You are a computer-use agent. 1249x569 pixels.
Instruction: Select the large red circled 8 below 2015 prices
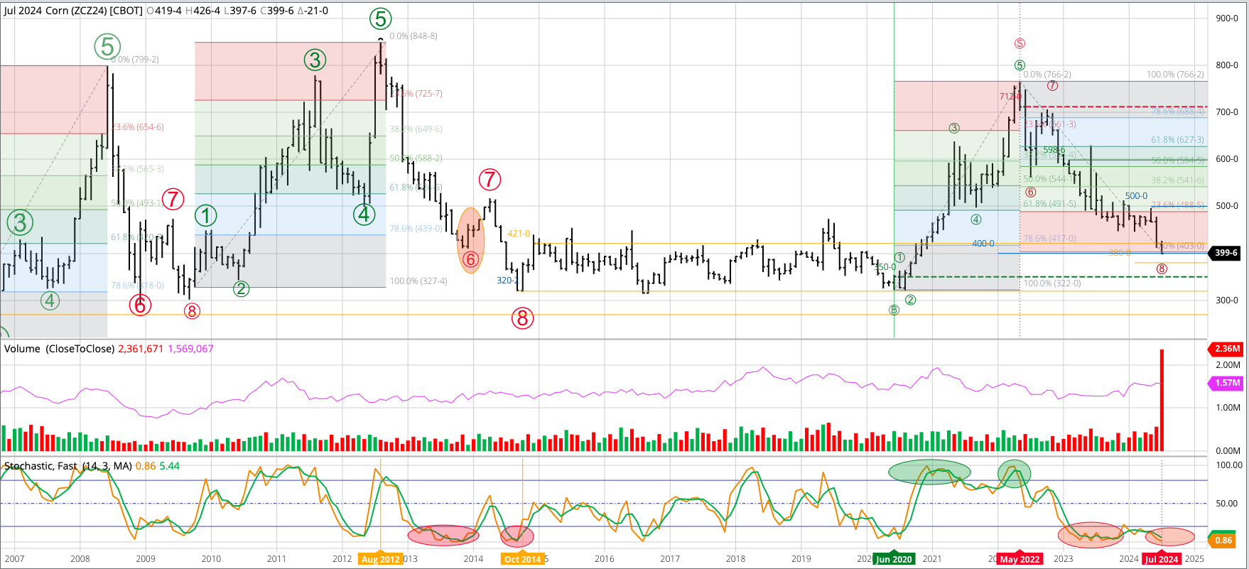tap(522, 318)
